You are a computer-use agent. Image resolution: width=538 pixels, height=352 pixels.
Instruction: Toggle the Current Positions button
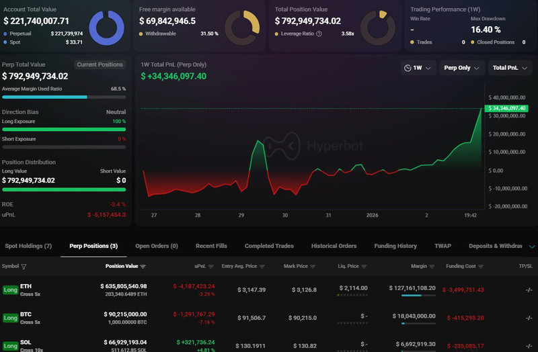(x=100, y=64)
